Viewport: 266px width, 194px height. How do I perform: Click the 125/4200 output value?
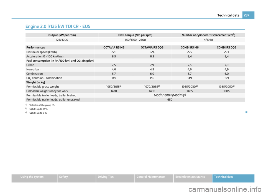click(x=62, y=40)
